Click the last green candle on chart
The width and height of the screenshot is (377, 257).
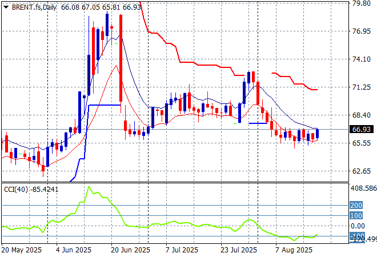point(318,134)
